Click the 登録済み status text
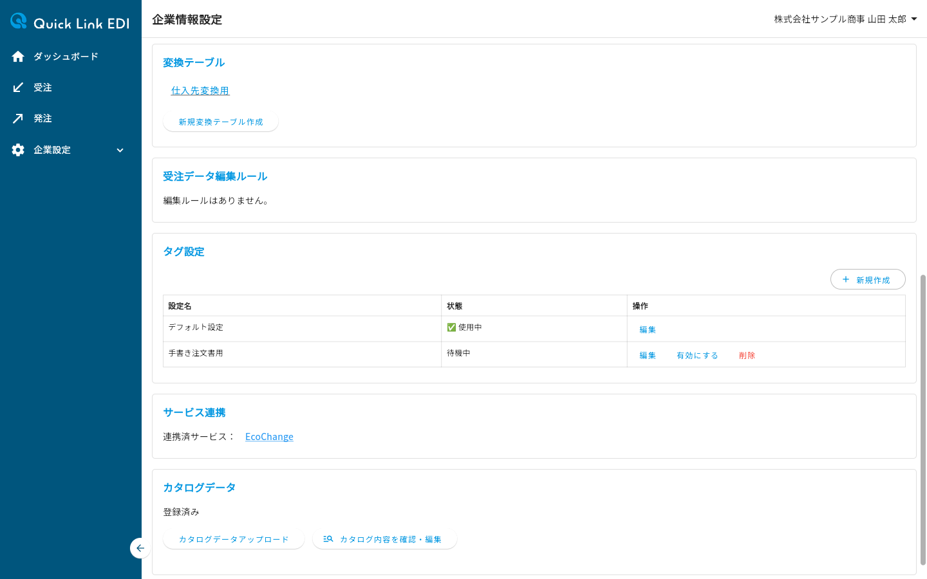This screenshot has height=579, width=927. 181,512
